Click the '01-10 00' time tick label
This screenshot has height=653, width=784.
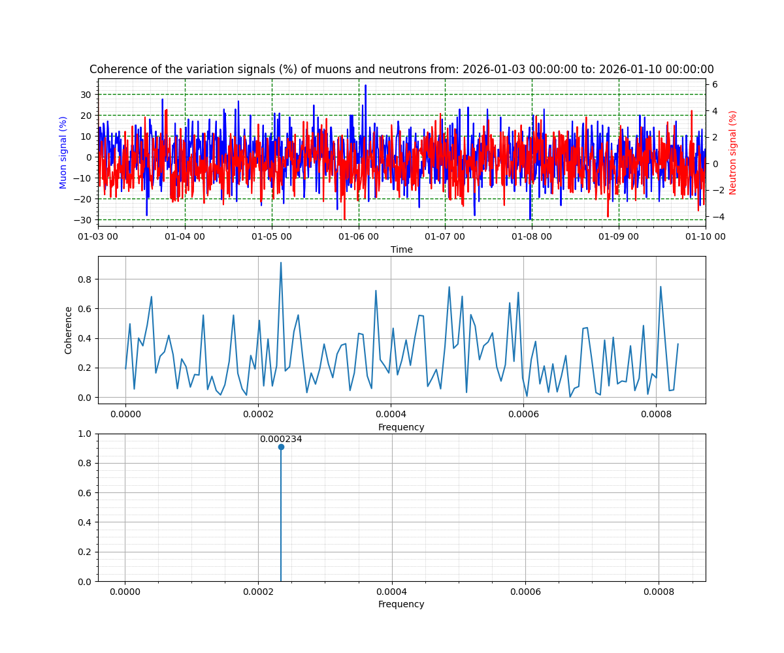[705, 236]
